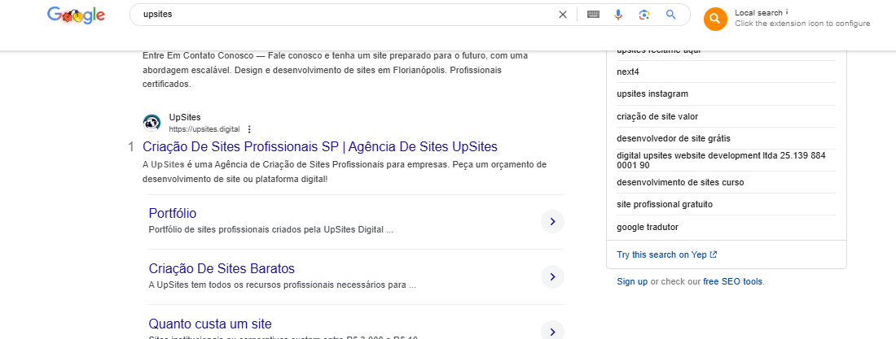The height and width of the screenshot is (339, 896).
Task: Click the info icon beside Local search
Action: click(x=787, y=12)
